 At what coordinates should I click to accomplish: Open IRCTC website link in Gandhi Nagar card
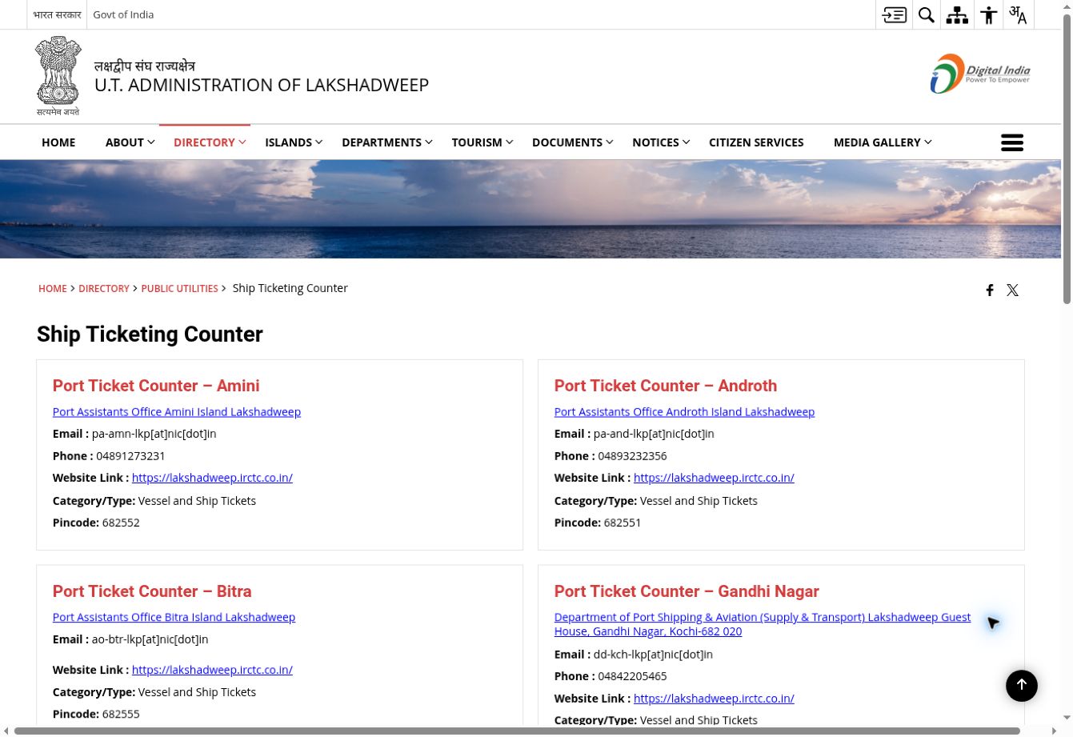[x=714, y=699]
